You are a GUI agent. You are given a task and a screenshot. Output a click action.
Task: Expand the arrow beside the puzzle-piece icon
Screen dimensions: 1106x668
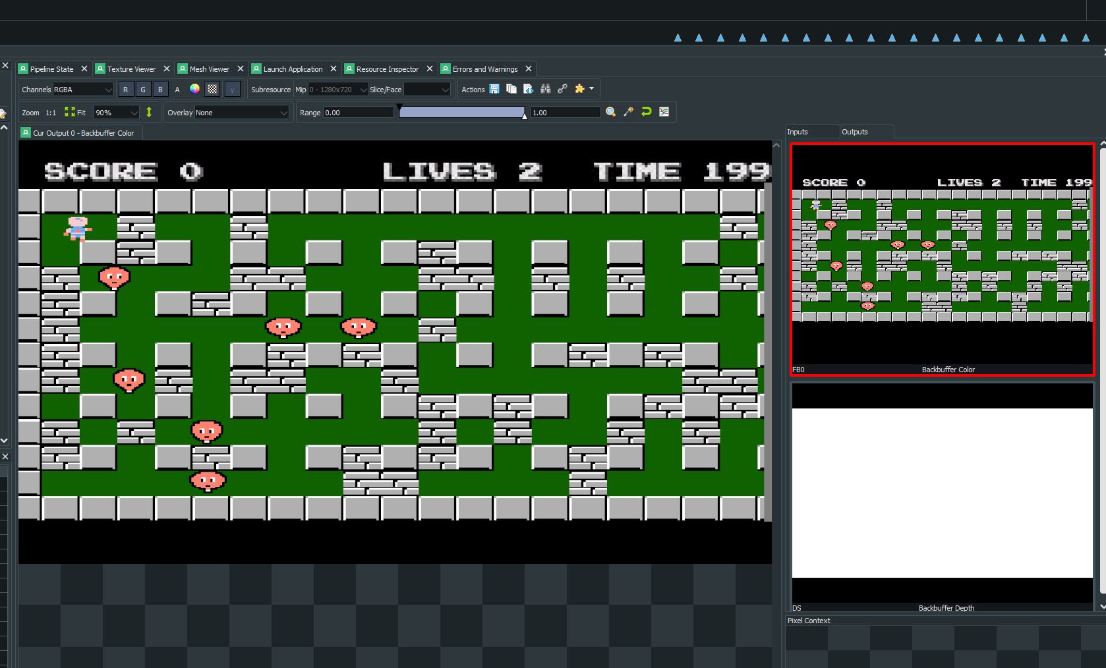pyautogui.click(x=591, y=88)
